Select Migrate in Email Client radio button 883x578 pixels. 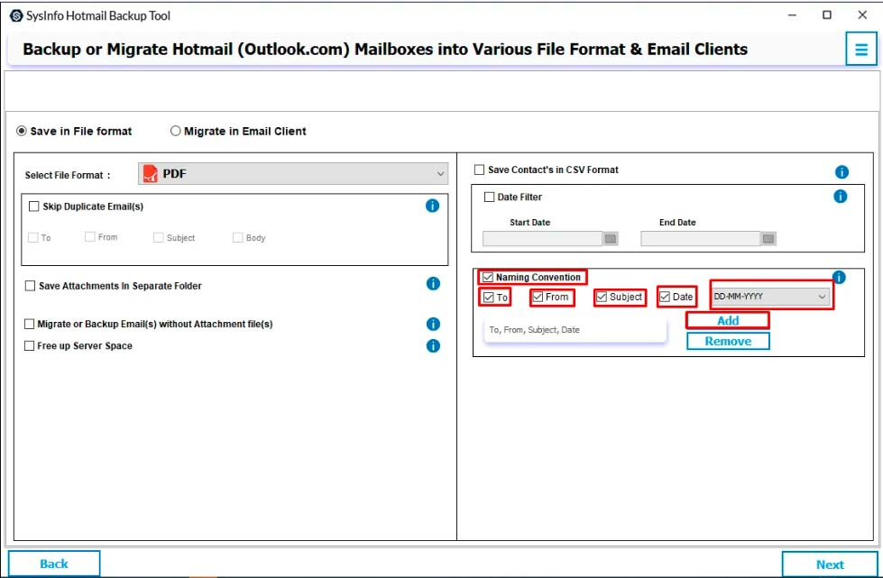(176, 132)
